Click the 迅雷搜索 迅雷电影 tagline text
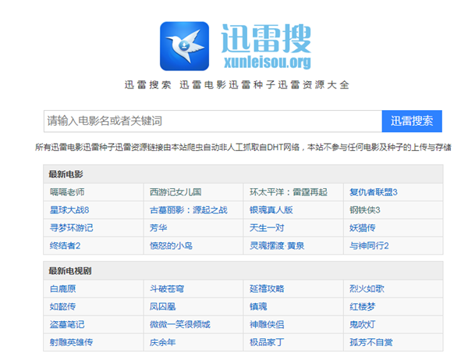 (236, 85)
